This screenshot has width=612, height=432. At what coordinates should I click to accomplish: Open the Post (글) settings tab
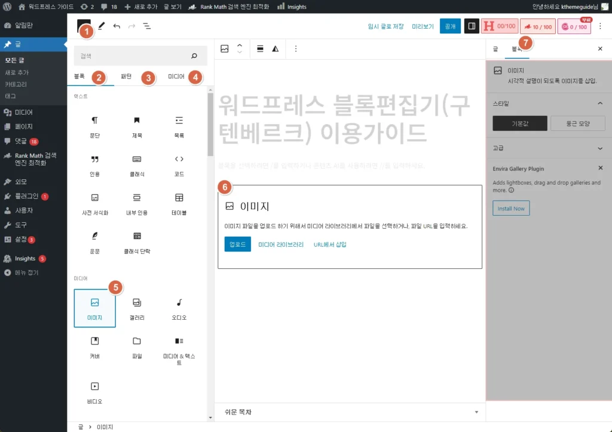(495, 49)
